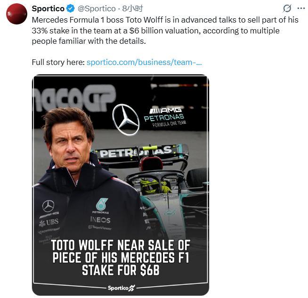Click the "Full story here:" text

tap(58, 62)
